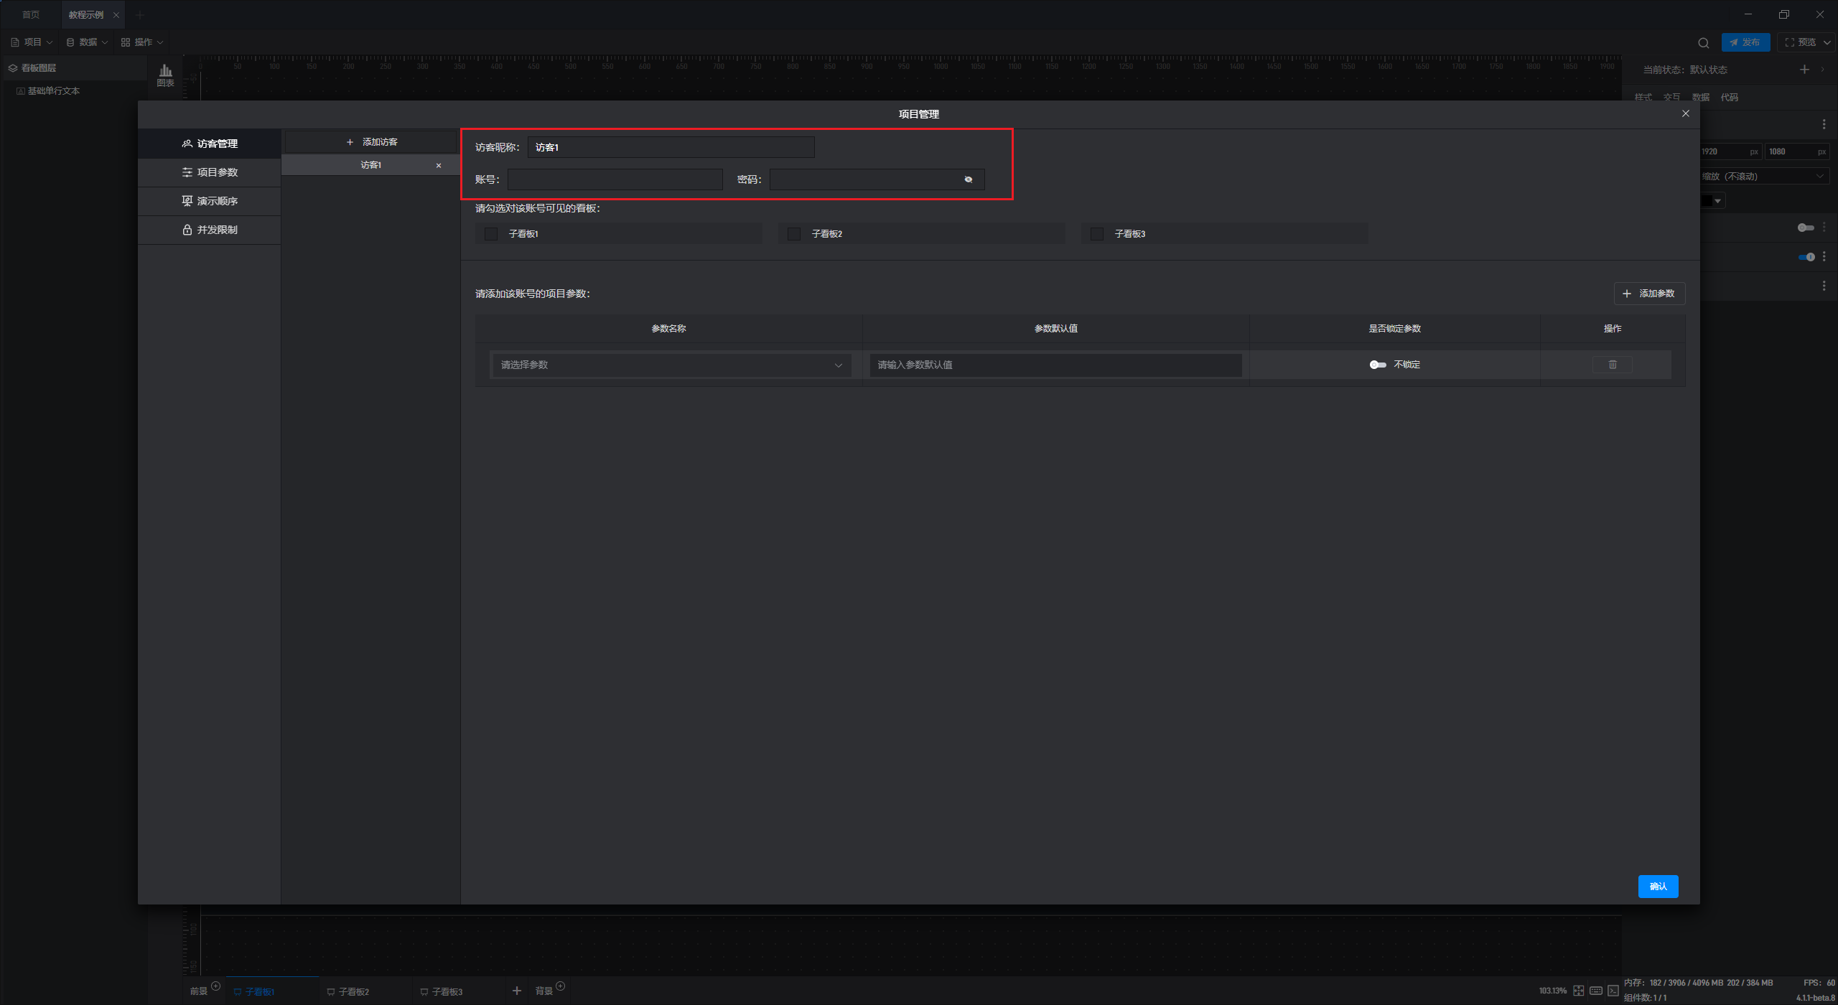Open the 并发限制 section
The height and width of the screenshot is (1005, 1838).
click(210, 230)
